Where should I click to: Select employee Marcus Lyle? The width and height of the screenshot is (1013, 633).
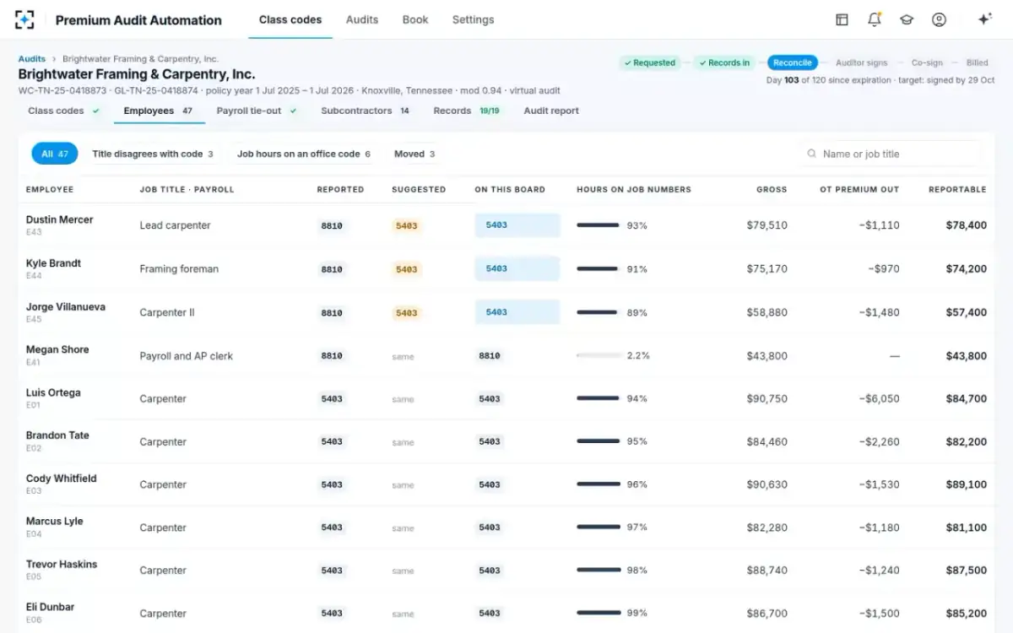[55, 522]
